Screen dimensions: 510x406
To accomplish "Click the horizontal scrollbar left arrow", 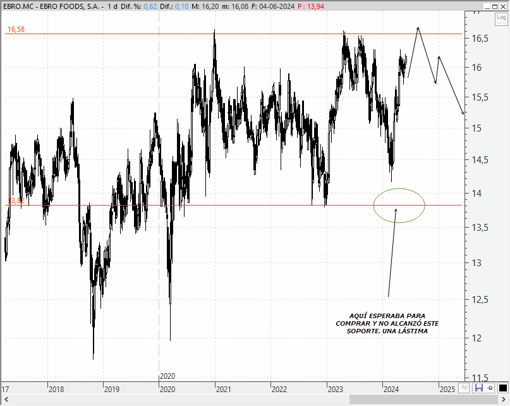I will [6, 400].
